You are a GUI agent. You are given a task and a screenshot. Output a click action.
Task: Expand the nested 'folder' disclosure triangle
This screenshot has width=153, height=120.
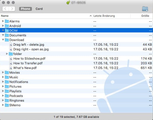pyautogui.click(x=7, y=54)
